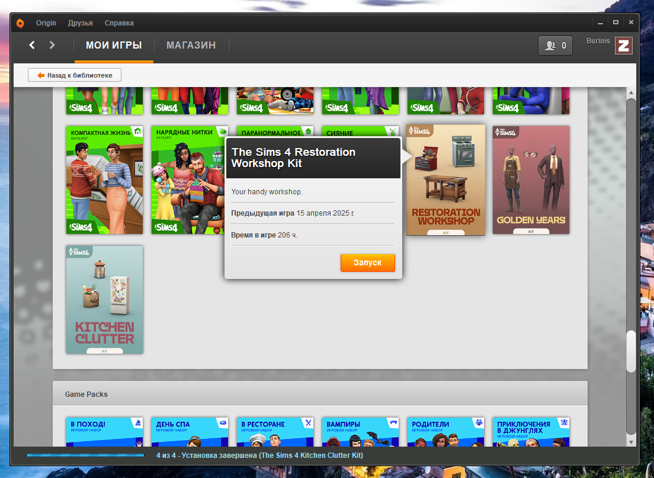Click the Назад к библиотеке button
The image size is (654, 478).
point(75,75)
